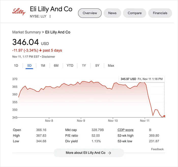This screenshot has width=178, height=167.
Task: Click the Feedback link
Action: (x=157, y=149)
